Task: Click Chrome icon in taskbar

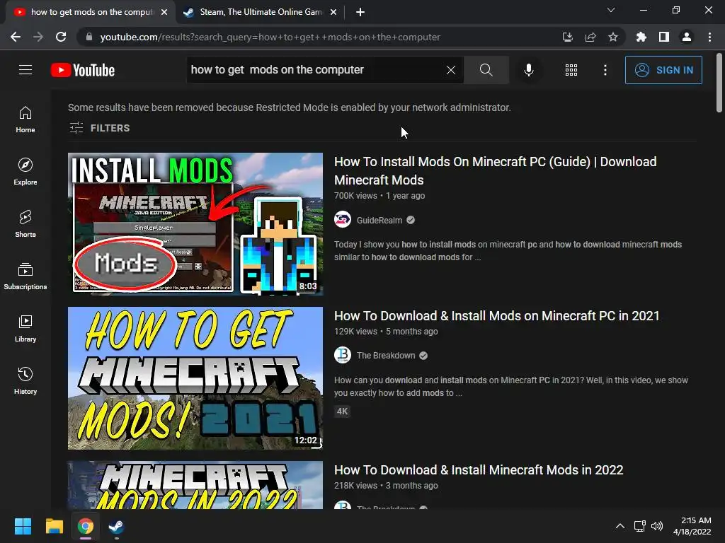Action: pyautogui.click(x=86, y=526)
